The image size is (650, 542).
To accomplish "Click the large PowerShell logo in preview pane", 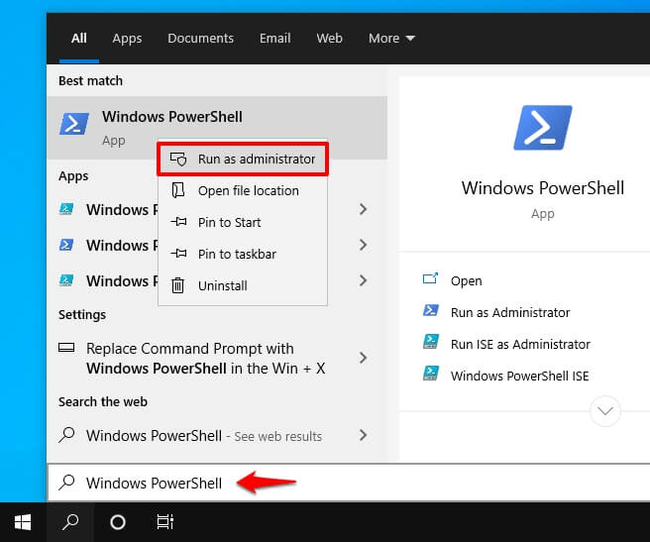I will click(543, 128).
